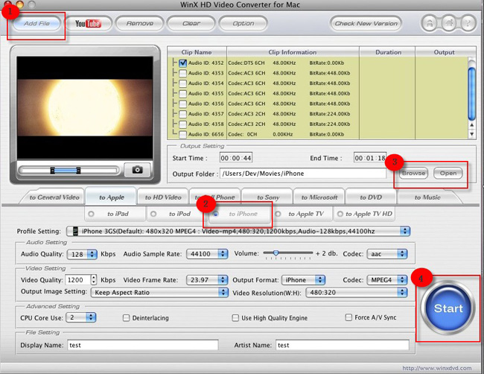Check Audio ID: 4354 checkbox

[182, 83]
